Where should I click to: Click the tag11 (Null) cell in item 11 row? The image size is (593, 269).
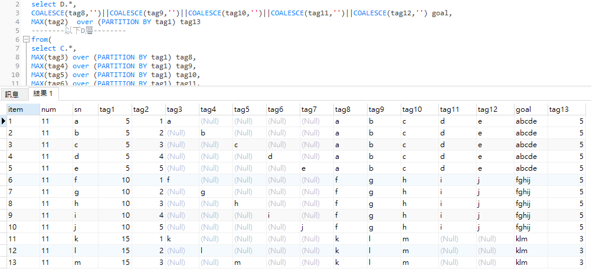[x=457, y=239]
